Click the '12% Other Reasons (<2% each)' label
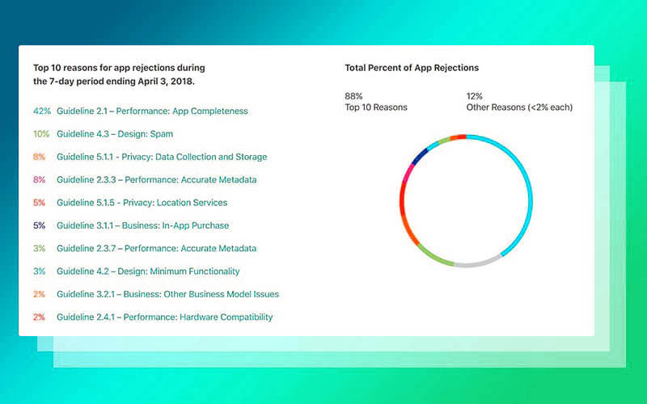The image size is (647, 404). [x=519, y=102]
